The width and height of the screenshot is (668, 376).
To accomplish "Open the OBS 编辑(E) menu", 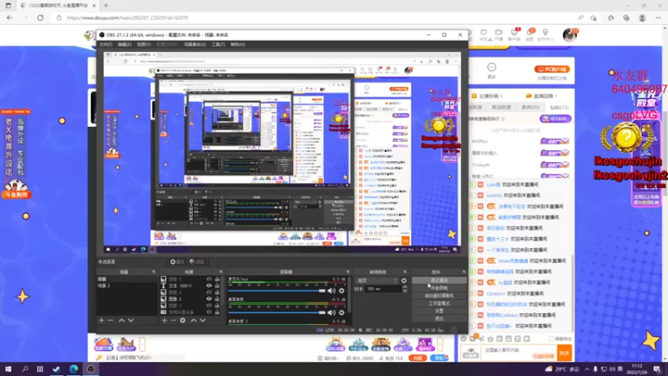I will (124, 44).
